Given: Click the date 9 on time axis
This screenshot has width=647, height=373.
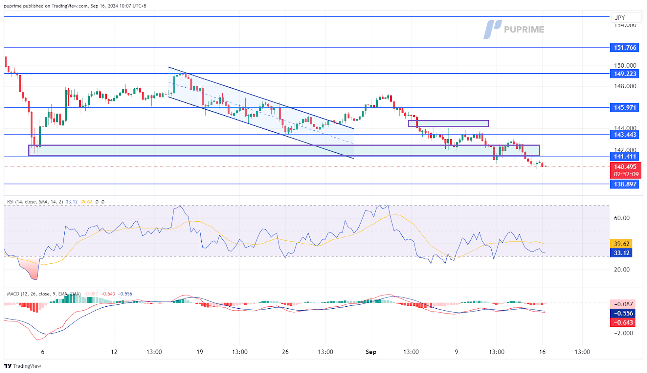Looking at the screenshot, I should [457, 352].
